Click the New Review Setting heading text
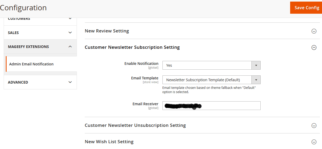The width and height of the screenshot is (322, 149). click(x=107, y=31)
